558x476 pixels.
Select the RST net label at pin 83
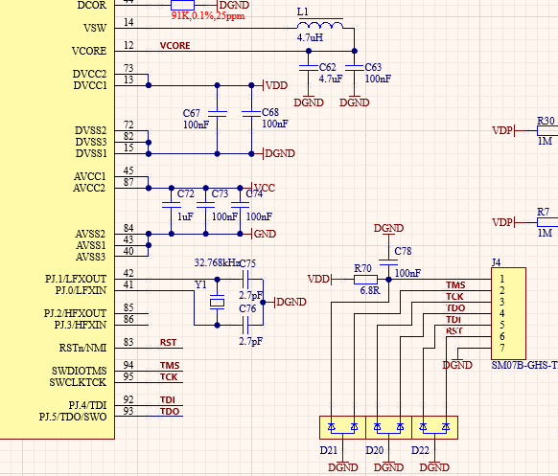click(168, 342)
